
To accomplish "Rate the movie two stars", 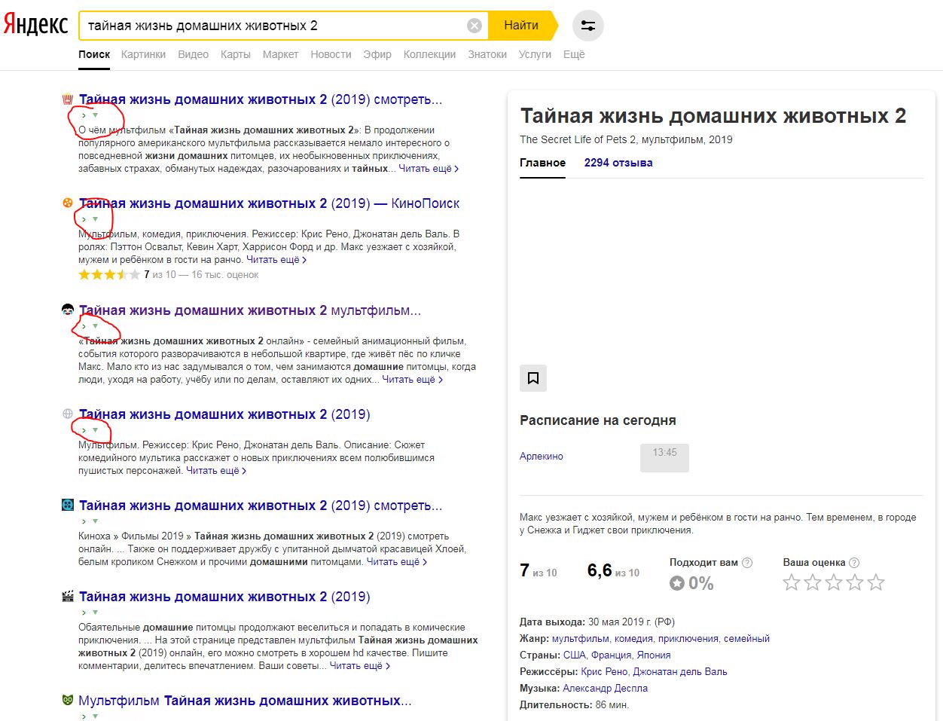I will (813, 582).
